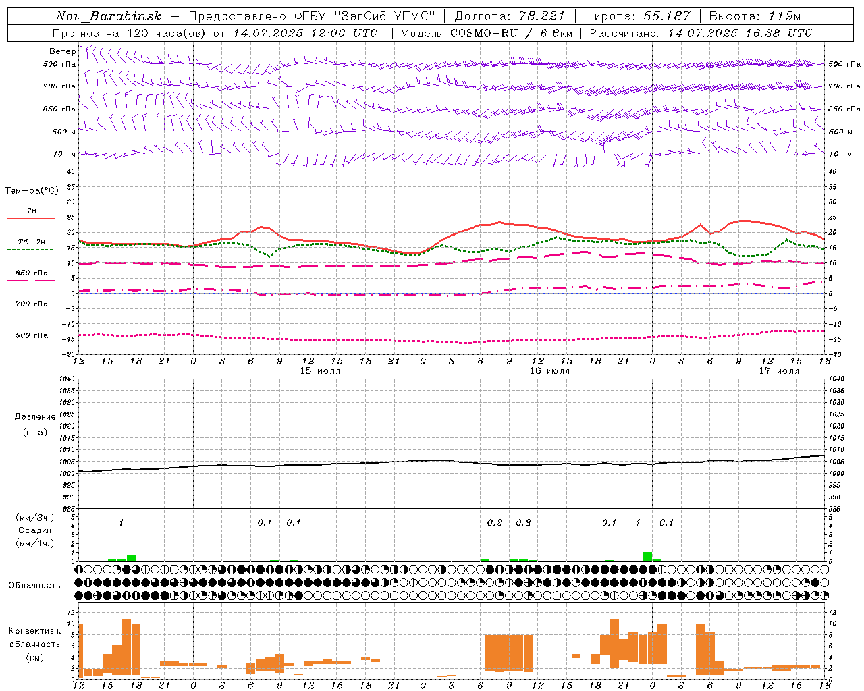Select the 850 гПа temperature legend entry
This screenshot has width=864, height=691.
(32, 273)
